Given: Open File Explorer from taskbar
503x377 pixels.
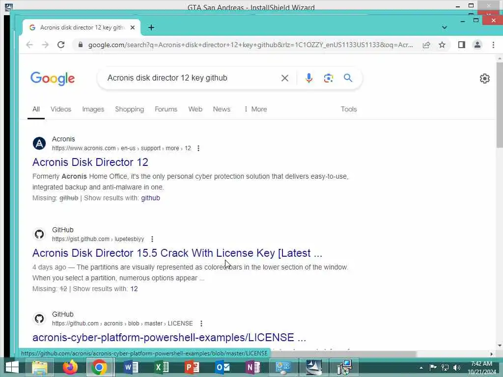Looking at the screenshot, I should point(40,367).
